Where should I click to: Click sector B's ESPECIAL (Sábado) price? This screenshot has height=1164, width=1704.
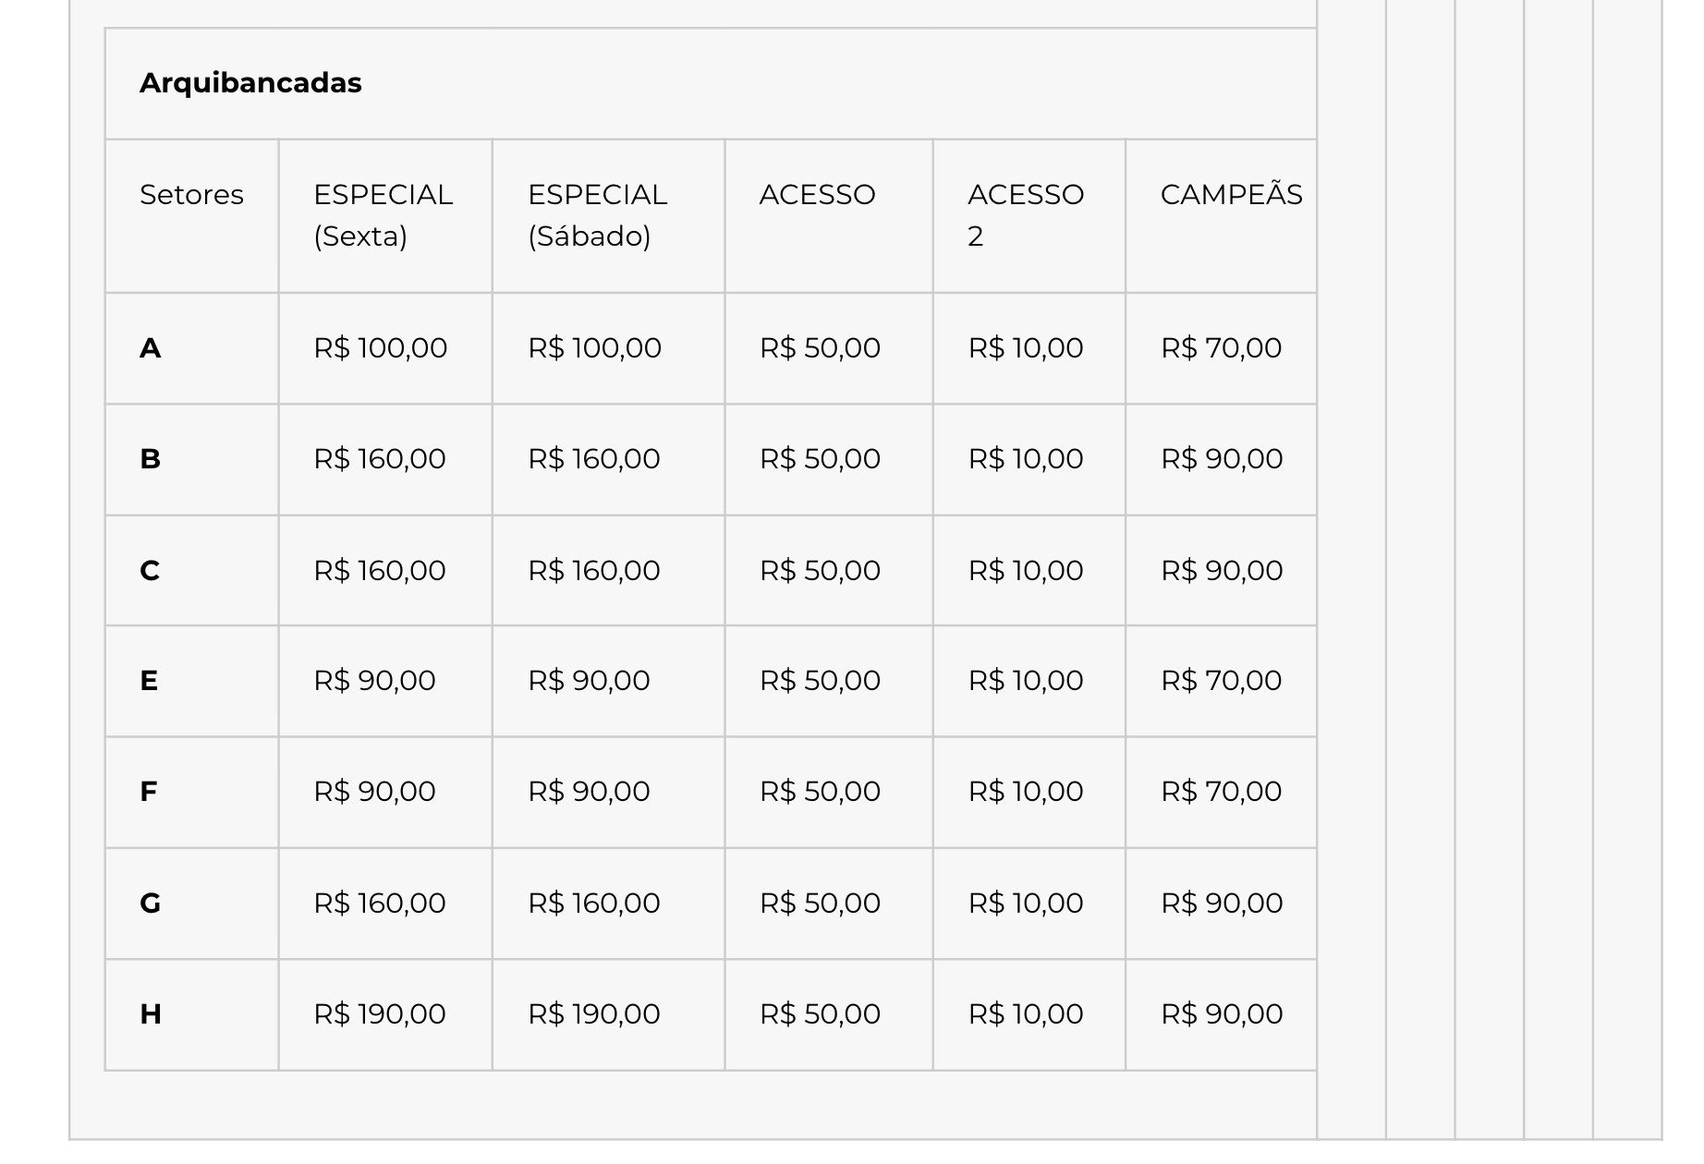[594, 459]
